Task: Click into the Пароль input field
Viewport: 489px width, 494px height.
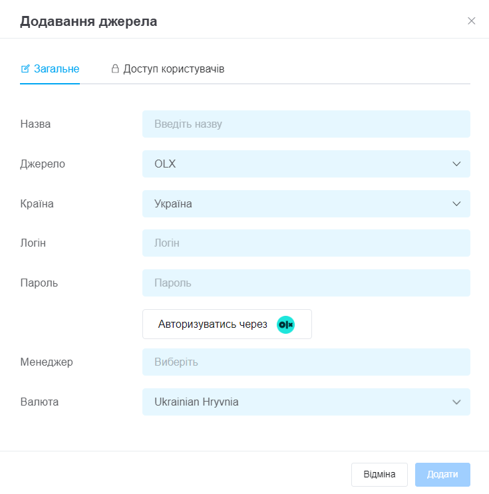Action: (306, 283)
